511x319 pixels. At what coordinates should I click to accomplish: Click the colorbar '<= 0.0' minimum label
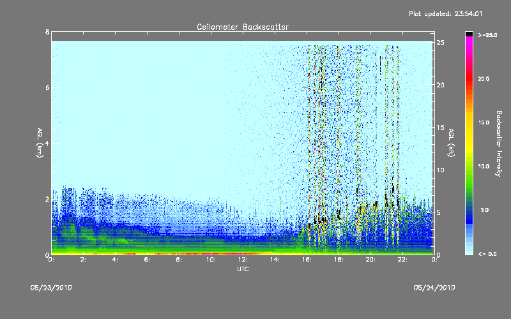487,254
